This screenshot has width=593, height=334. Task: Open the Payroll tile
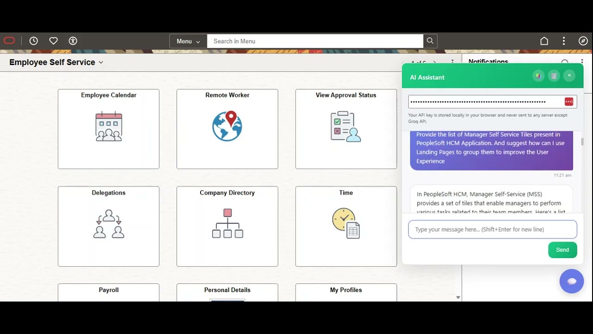pos(108,293)
